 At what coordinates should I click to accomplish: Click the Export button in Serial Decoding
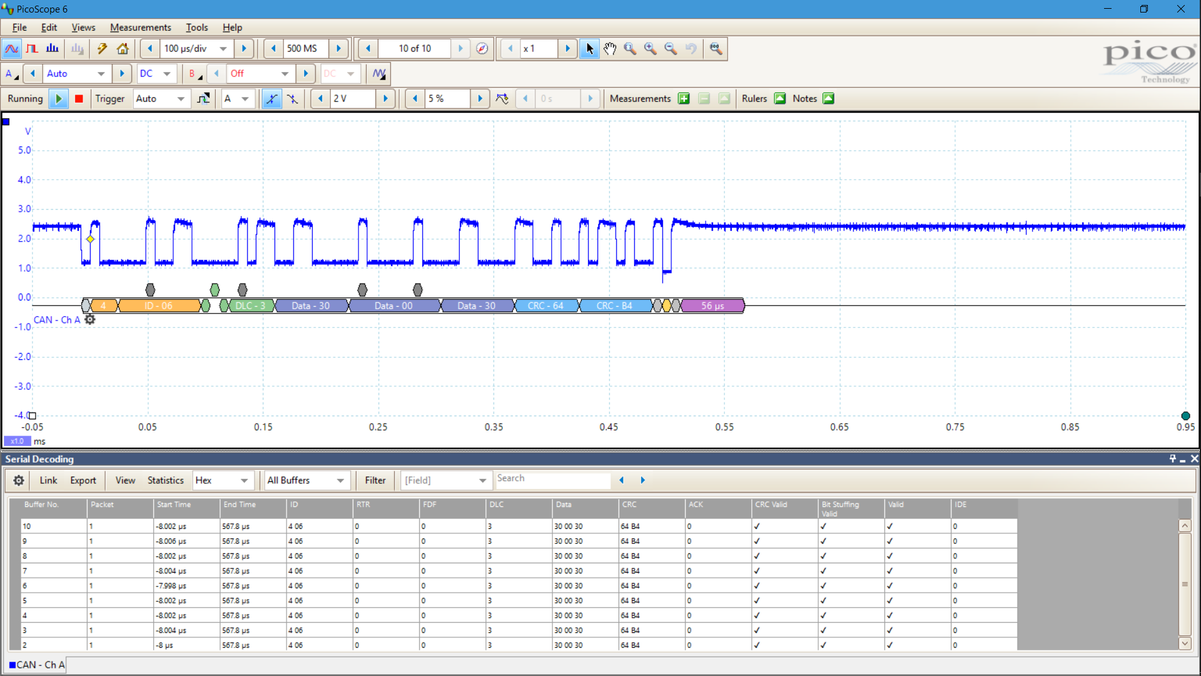point(83,481)
